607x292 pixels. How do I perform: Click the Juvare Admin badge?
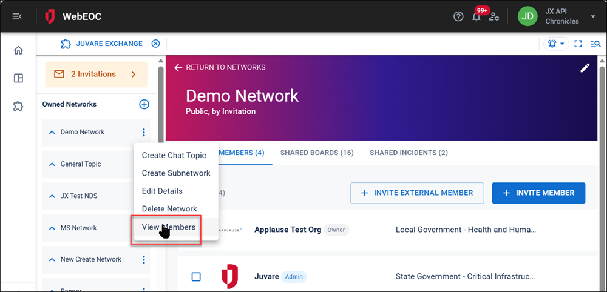coord(294,276)
